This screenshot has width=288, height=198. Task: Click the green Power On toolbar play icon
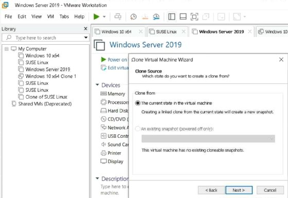[96, 16]
